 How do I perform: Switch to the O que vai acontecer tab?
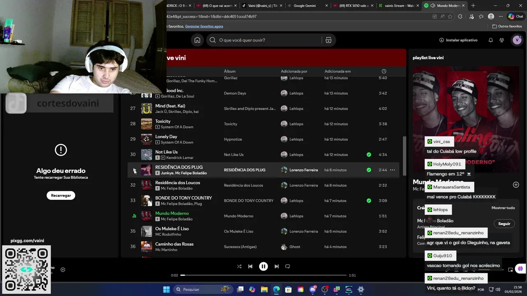[217, 5]
